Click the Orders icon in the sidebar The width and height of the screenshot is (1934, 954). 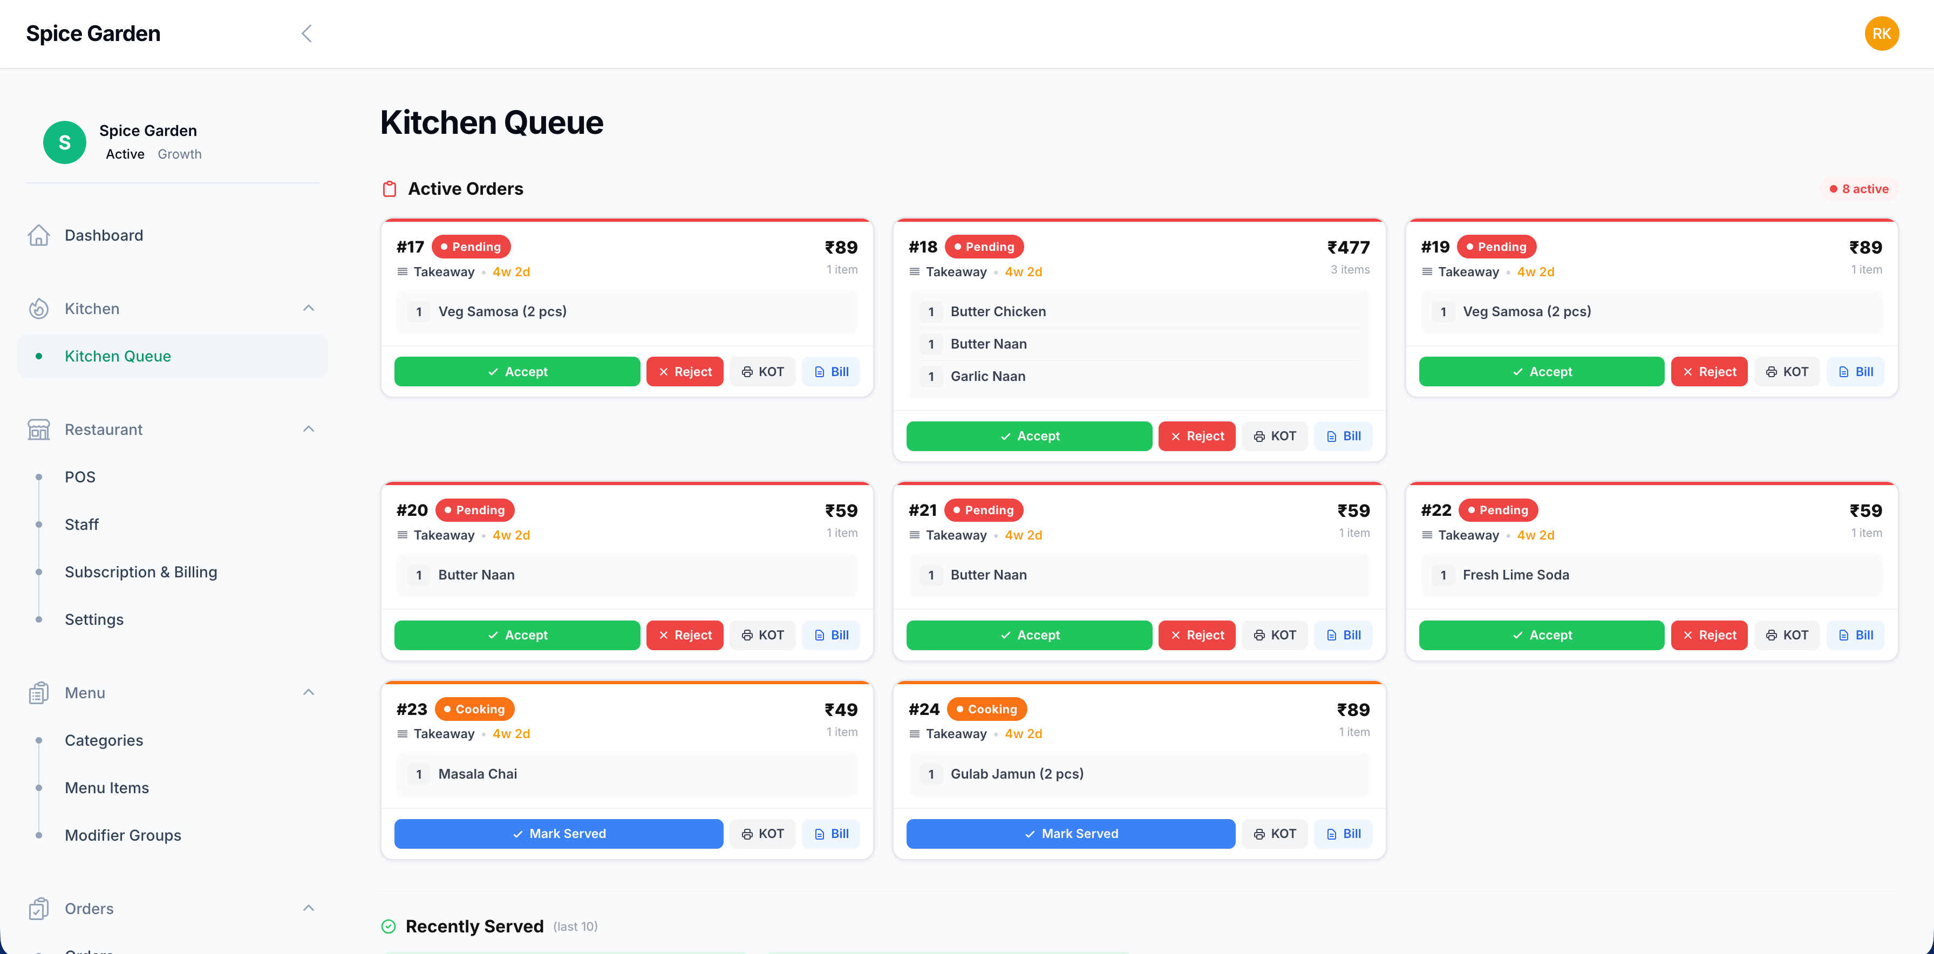(39, 908)
